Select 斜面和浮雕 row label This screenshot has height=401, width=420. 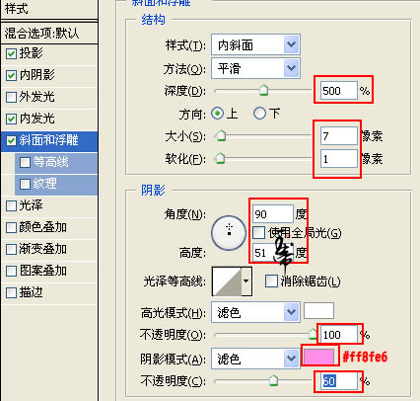click(x=48, y=140)
